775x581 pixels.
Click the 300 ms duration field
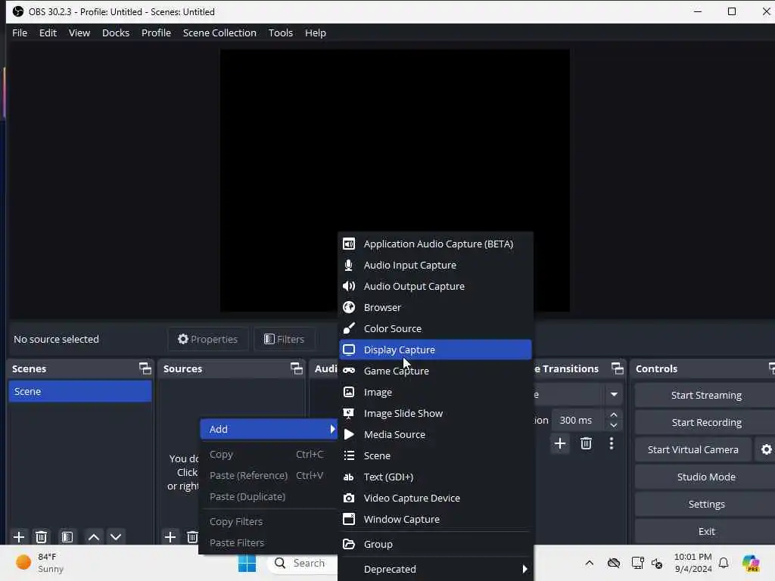point(577,420)
